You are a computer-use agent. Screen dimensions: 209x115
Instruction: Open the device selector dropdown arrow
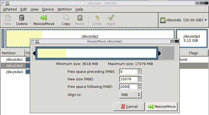(x=206, y=20)
